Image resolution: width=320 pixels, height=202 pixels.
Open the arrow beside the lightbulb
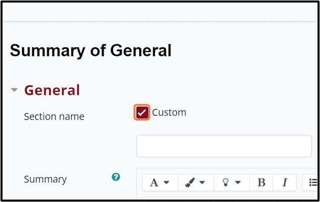click(238, 182)
